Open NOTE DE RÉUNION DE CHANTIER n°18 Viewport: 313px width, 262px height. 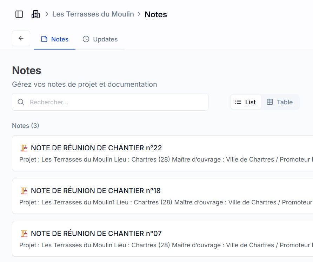[95, 191]
